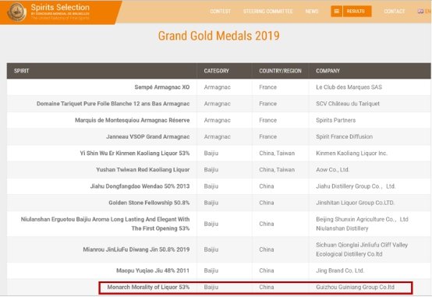Click Jiahu Distillery Group Co., Ltd.
Screen dimensions: 432x297
(356, 186)
